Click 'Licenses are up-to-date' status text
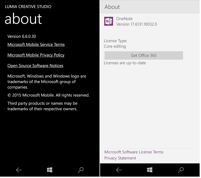 [x=125, y=63]
